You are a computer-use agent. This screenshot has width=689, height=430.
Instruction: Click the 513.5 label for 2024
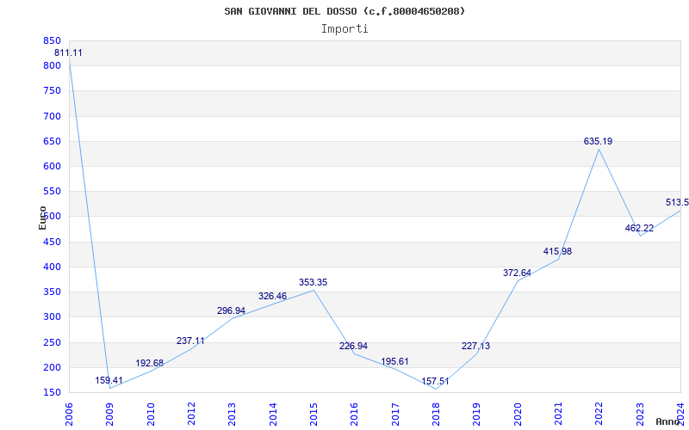[x=677, y=202]
